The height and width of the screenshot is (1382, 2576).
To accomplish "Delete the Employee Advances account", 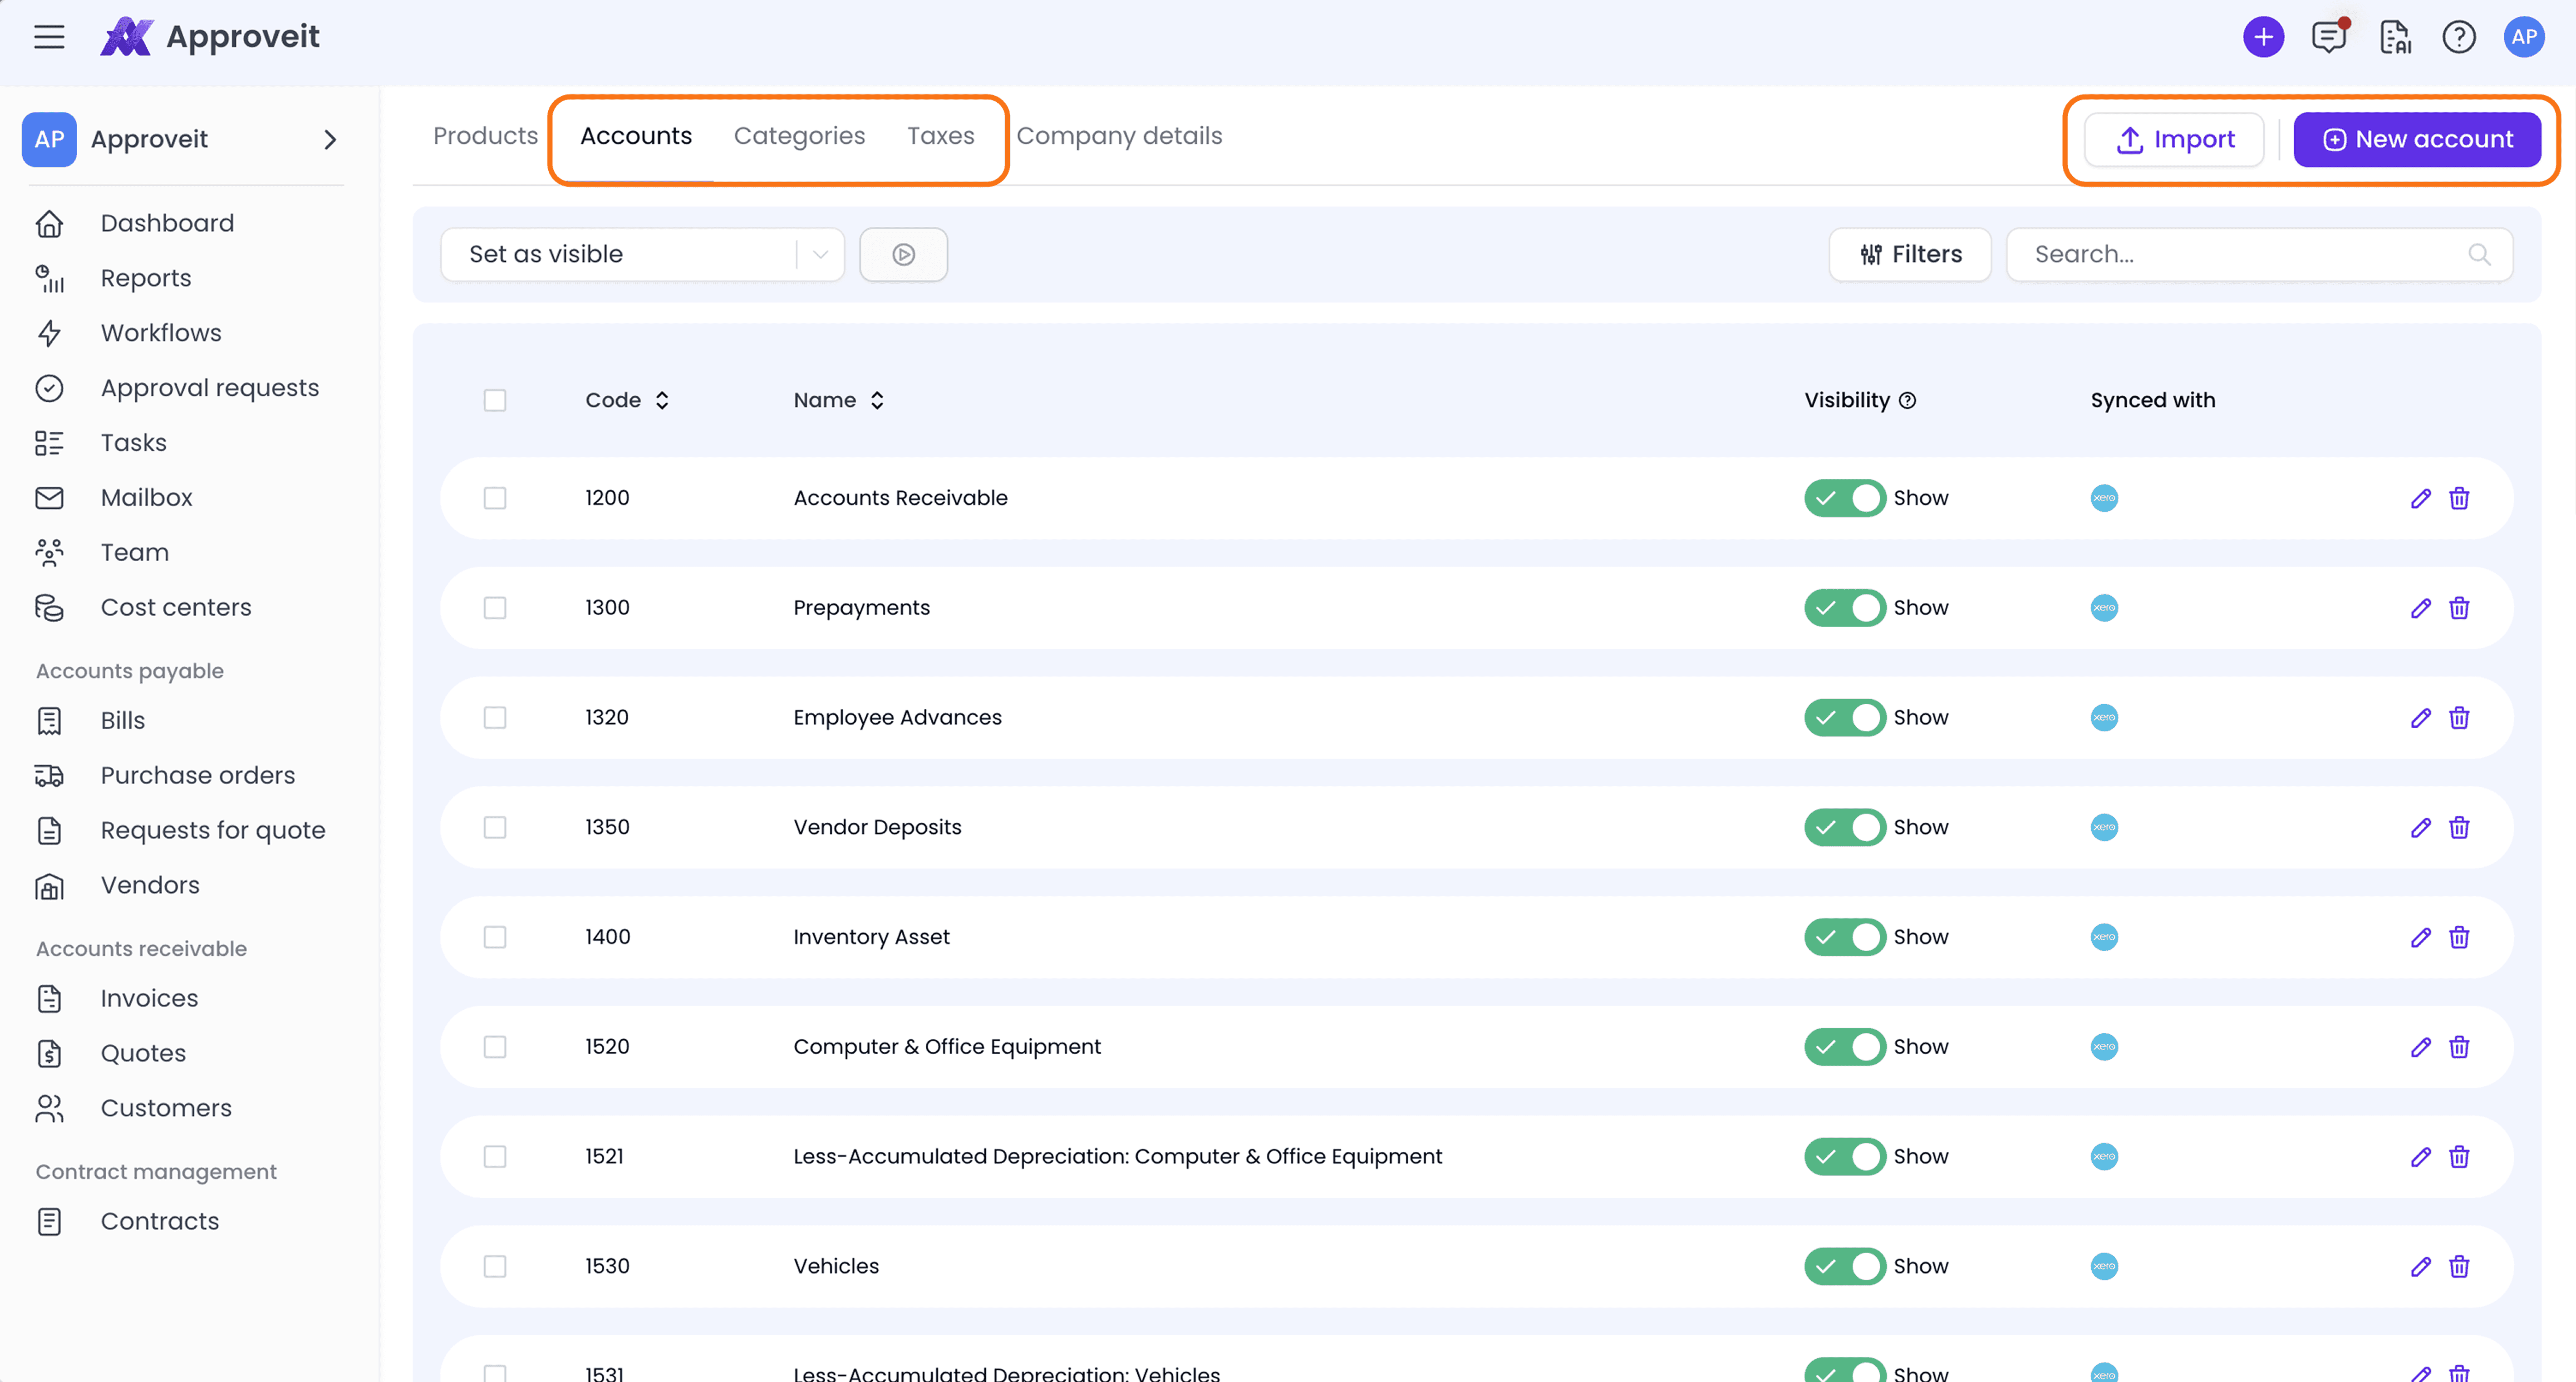I will click(2459, 717).
